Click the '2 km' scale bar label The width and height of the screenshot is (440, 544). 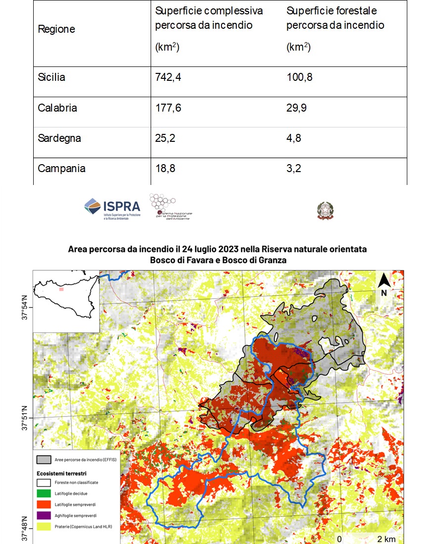pos(386,539)
